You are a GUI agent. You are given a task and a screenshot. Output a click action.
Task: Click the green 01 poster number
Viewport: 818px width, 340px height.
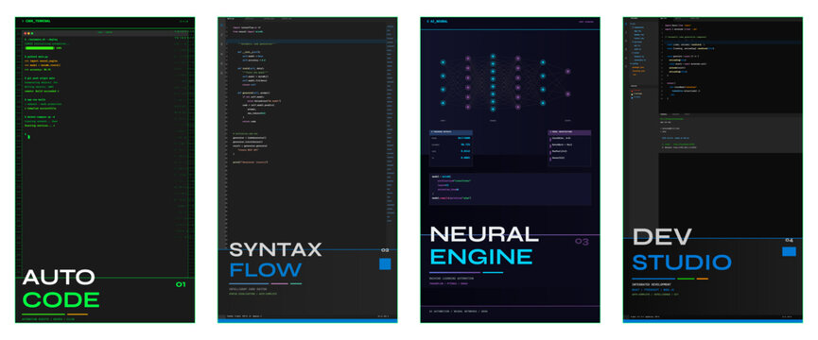[x=181, y=285]
